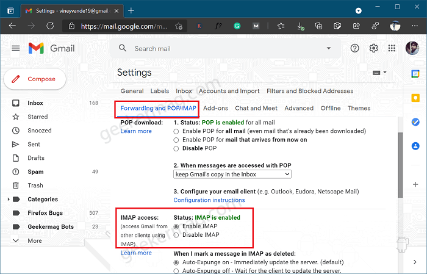Open settings gear icon
427x274 pixels.
(373, 48)
